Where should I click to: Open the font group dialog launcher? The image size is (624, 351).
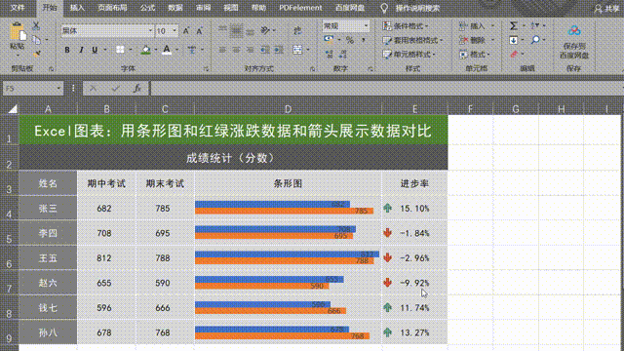click(206, 69)
